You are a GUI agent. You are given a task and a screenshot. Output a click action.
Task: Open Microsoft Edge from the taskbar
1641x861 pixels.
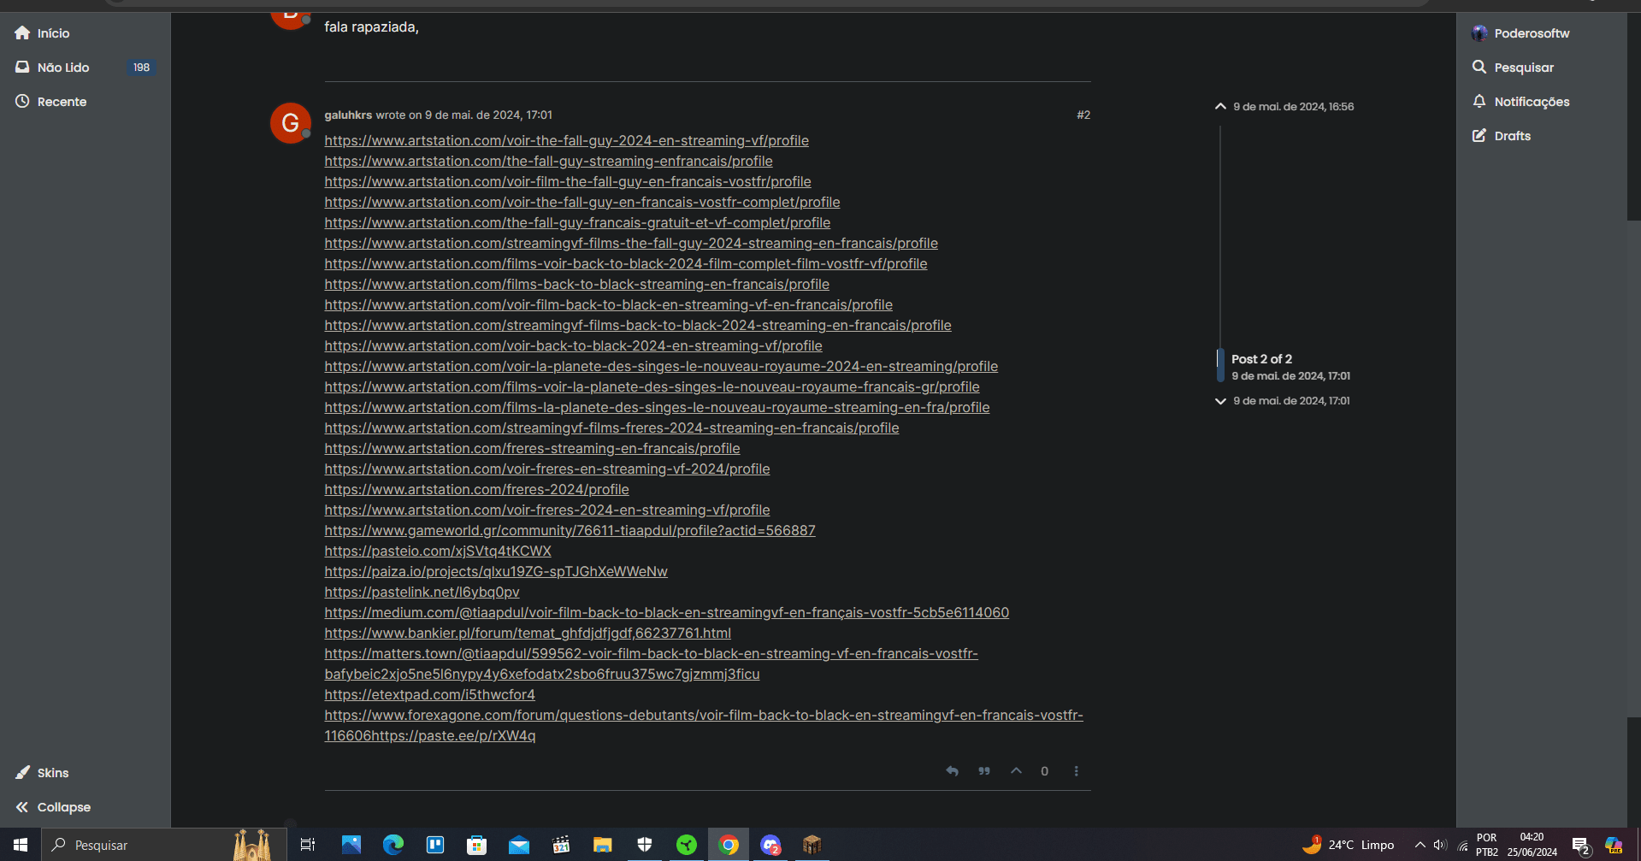click(393, 845)
